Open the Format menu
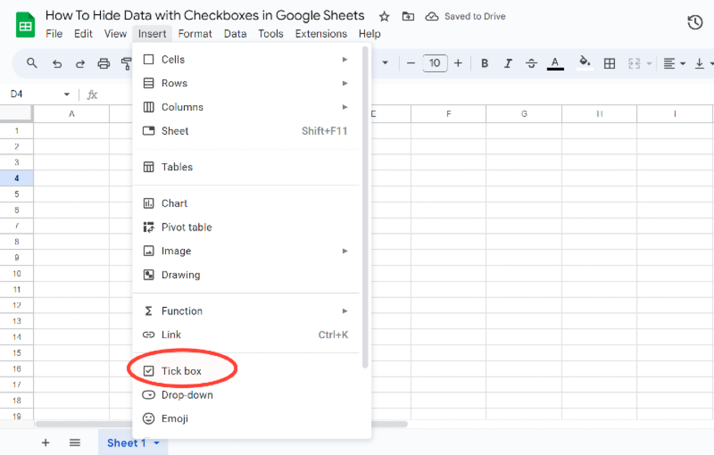714x455 pixels. point(195,34)
